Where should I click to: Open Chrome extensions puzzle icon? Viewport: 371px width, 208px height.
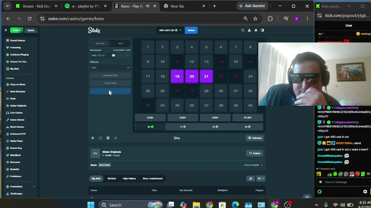pos(270,18)
